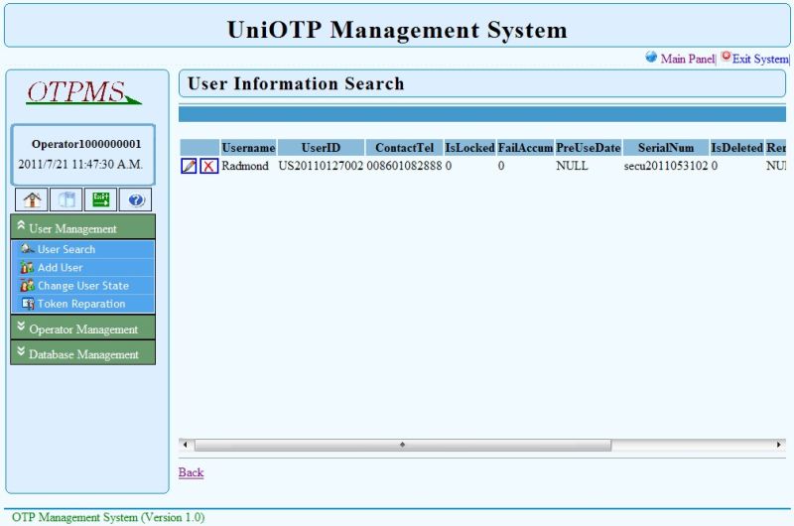
Task: Select the Radmond username cell
Action: point(245,166)
